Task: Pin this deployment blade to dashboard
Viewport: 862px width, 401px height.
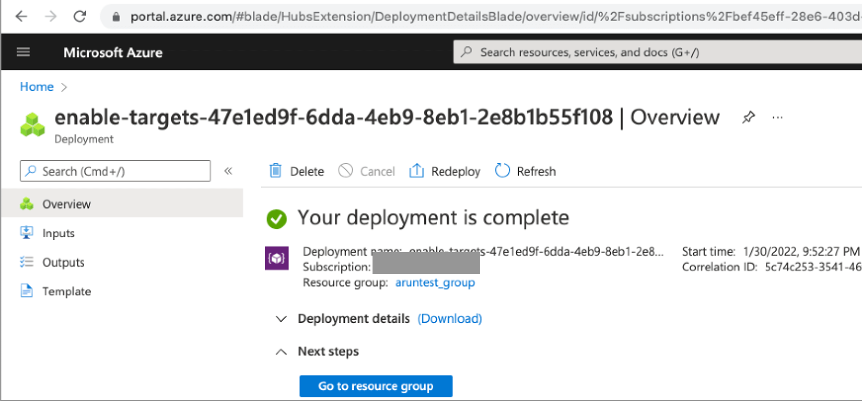Action: (x=748, y=118)
